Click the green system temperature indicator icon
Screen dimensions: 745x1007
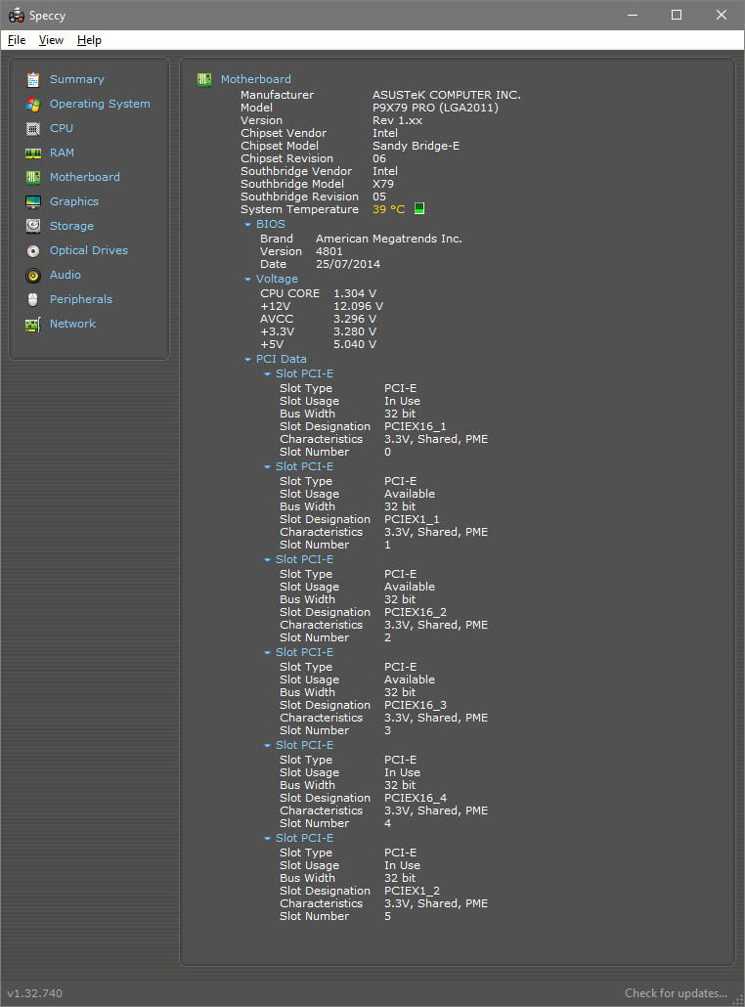pos(419,208)
